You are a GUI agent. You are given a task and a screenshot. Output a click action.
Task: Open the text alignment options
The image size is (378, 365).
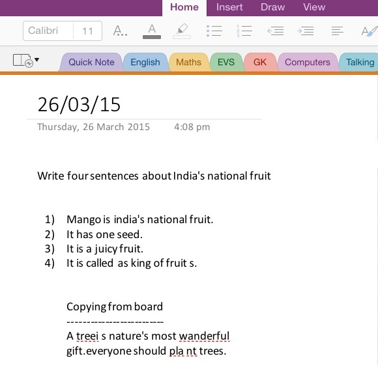(337, 31)
